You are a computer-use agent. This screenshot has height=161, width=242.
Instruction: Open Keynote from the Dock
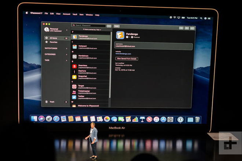point(142,119)
